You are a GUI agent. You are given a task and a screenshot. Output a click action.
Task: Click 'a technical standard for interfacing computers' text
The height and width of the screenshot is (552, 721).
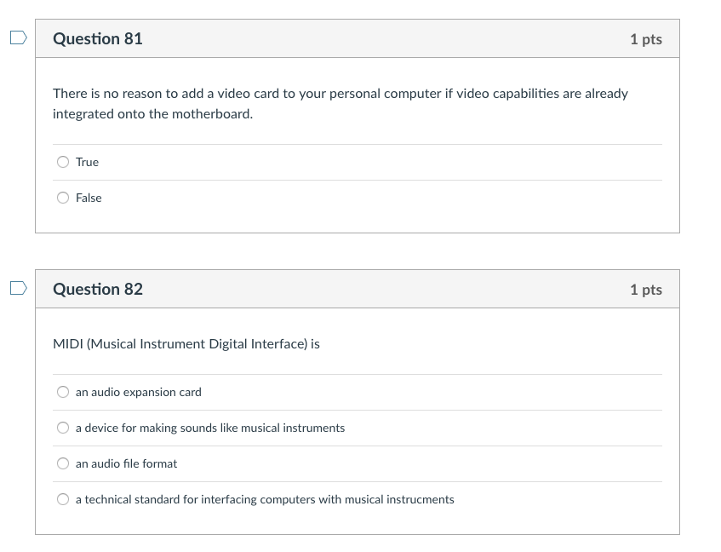point(265,500)
